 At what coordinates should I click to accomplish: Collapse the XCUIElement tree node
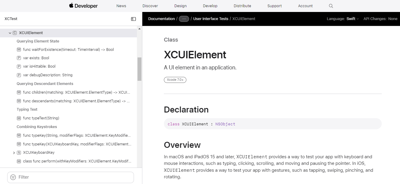pos(10,33)
